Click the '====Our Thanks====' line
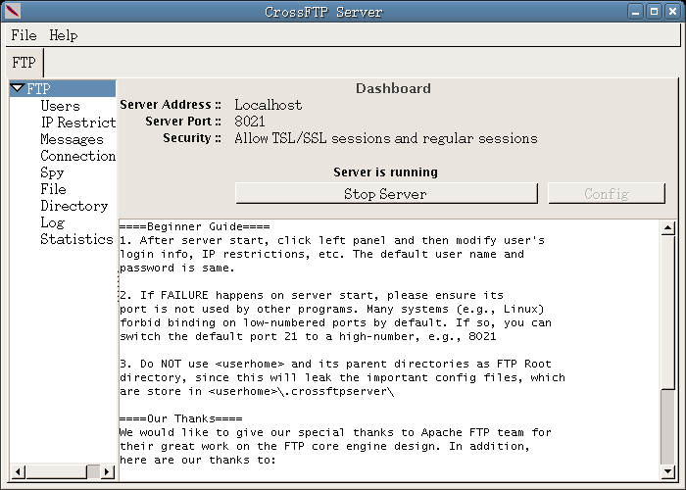The height and width of the screenshot is (490, 686). point(181,418)
